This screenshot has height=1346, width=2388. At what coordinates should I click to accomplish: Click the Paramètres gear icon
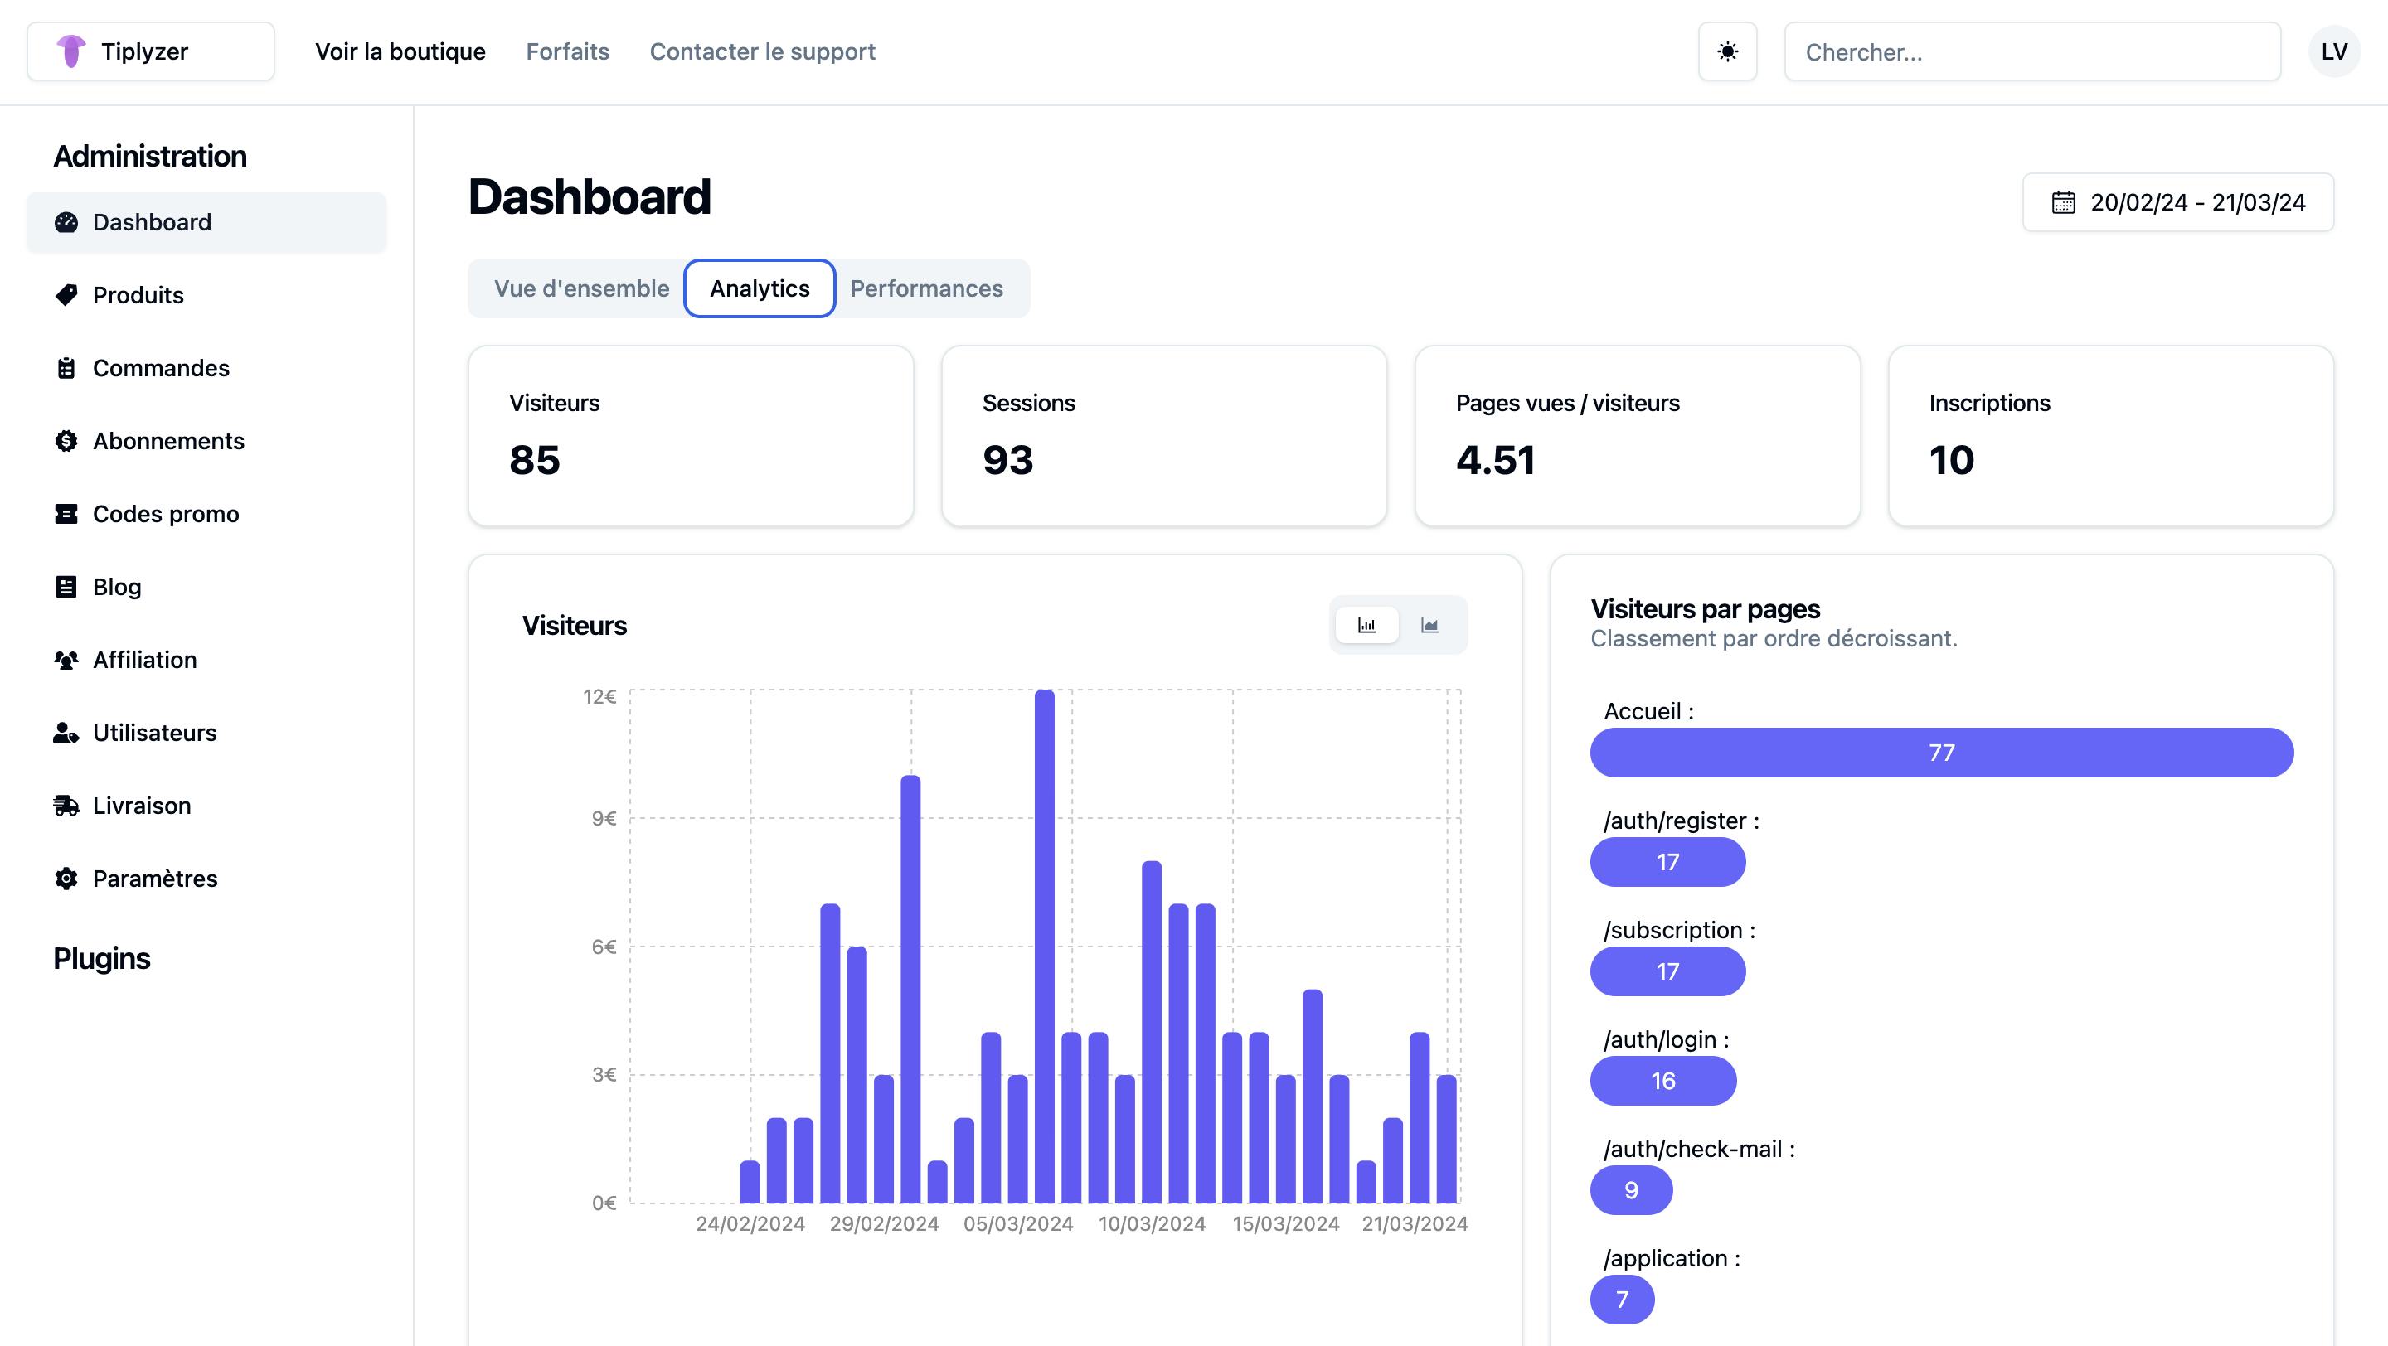(x=66, y=879)
